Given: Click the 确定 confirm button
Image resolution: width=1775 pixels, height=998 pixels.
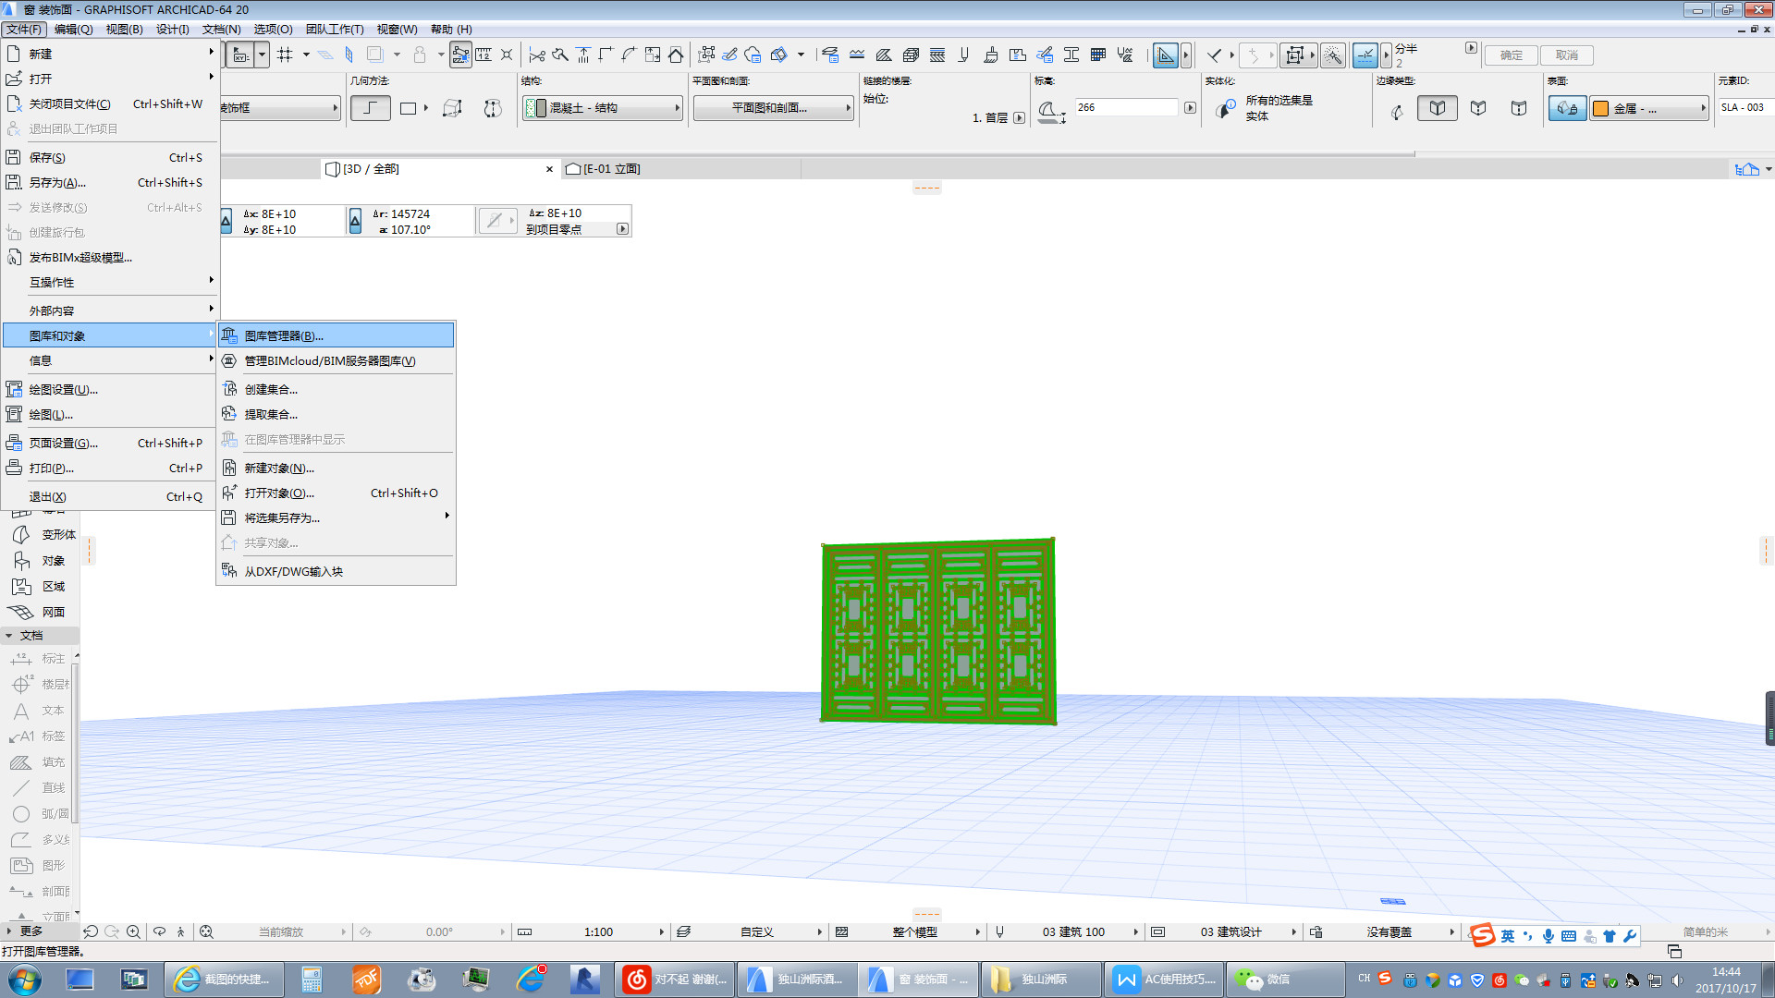Looking at the screenshot, I should click(1512, 55).
